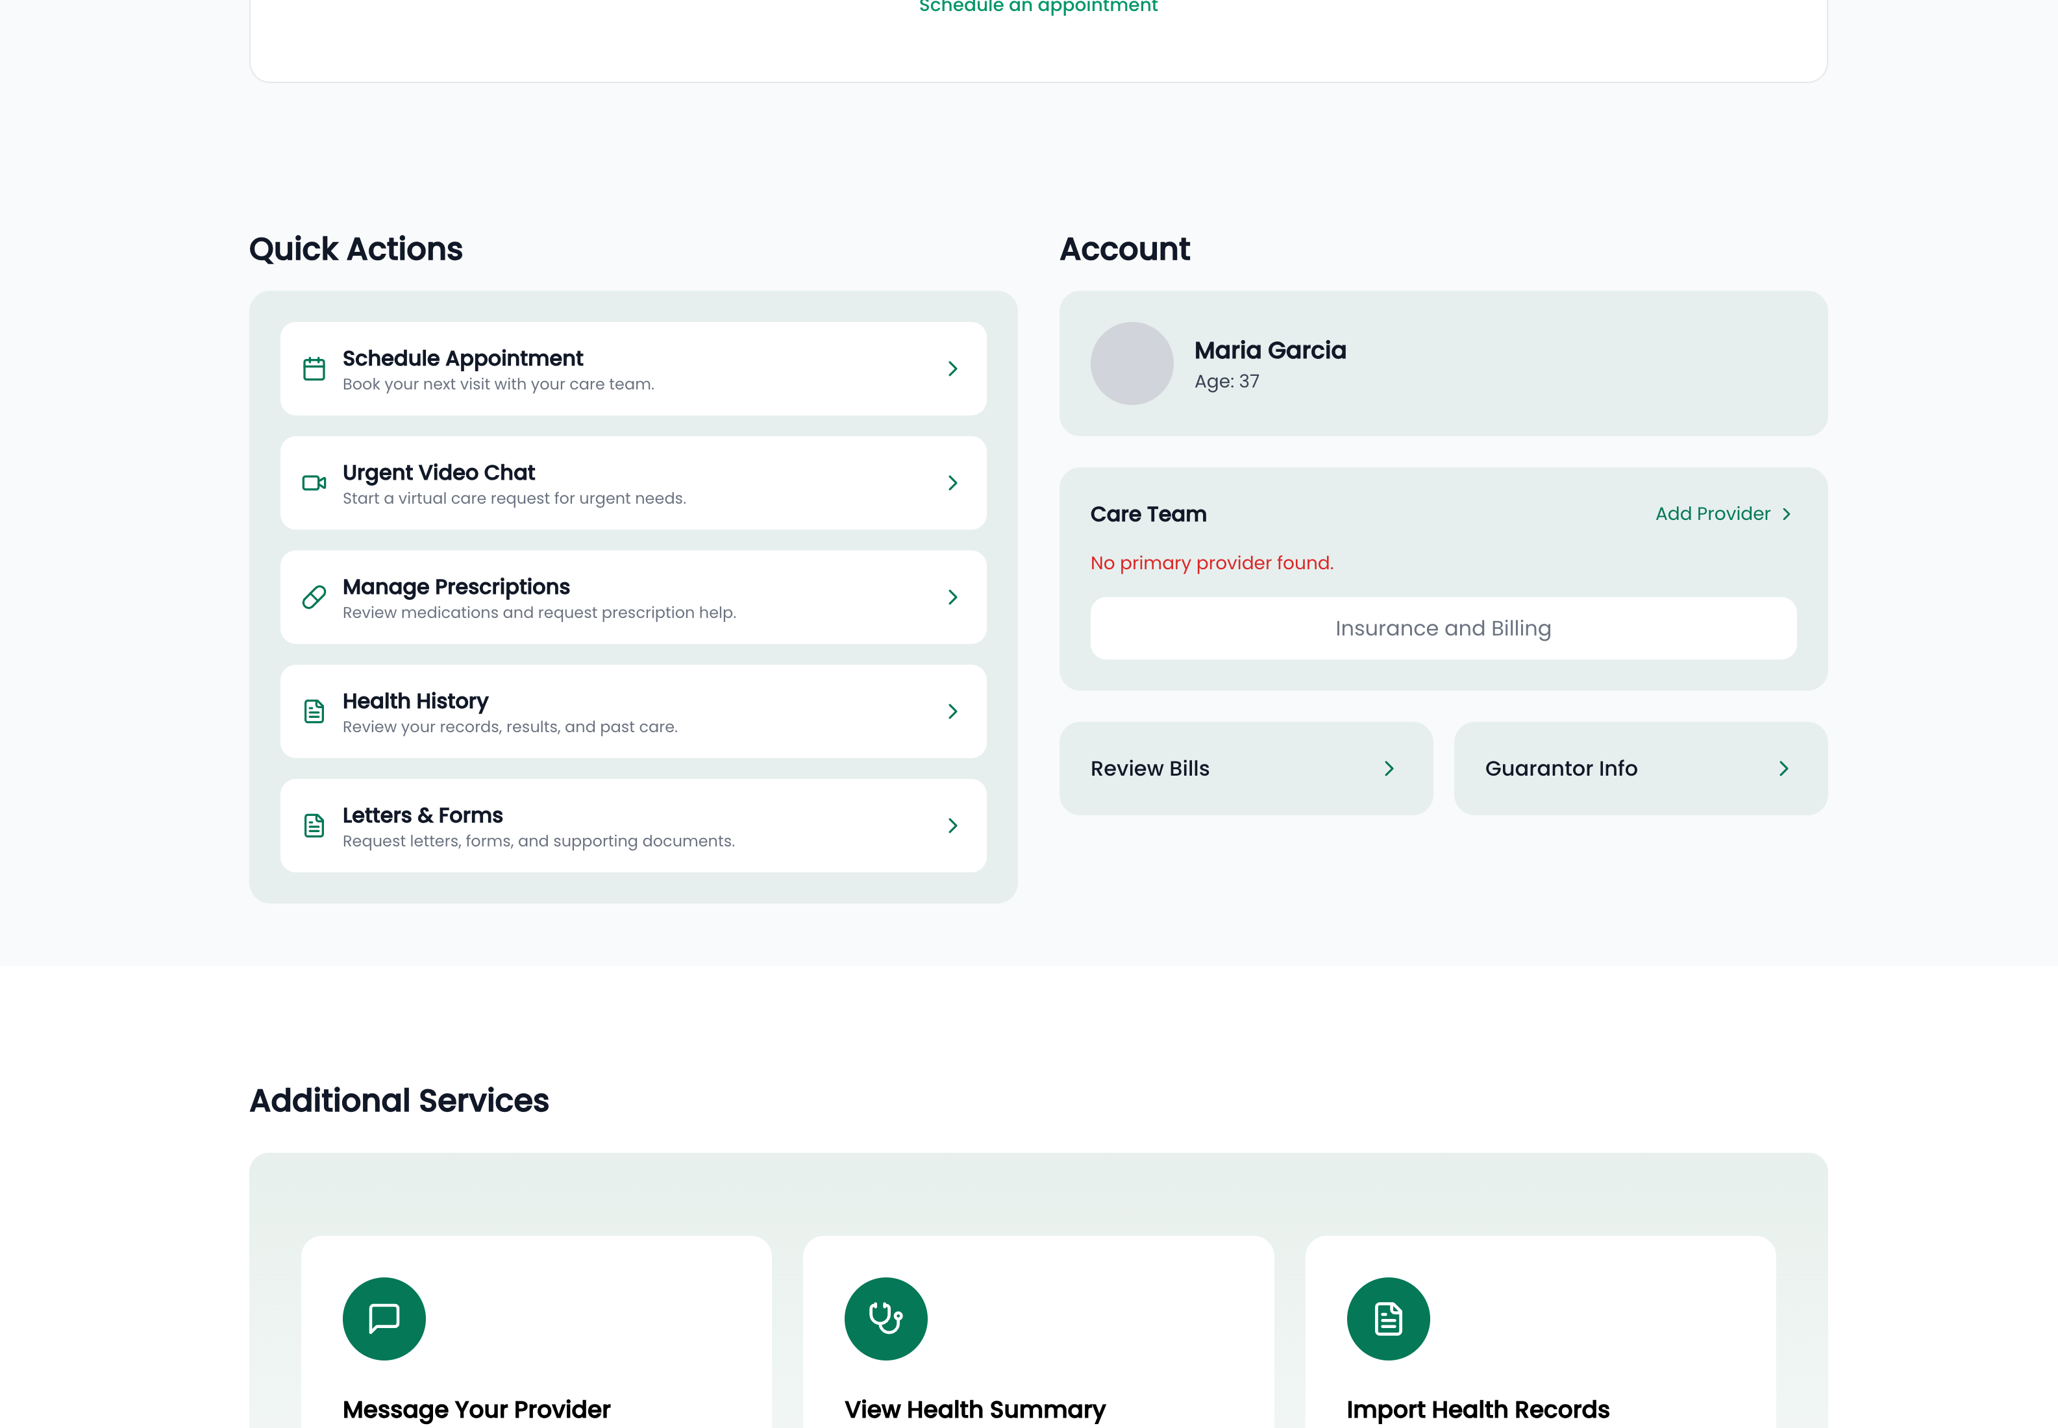
Task: Click 'Review your records, results, and past care.'
Action: tap(510, 726)
